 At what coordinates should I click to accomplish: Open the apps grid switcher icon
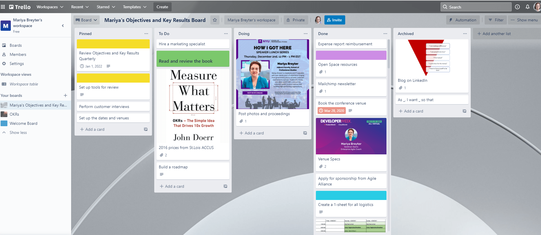3,7
